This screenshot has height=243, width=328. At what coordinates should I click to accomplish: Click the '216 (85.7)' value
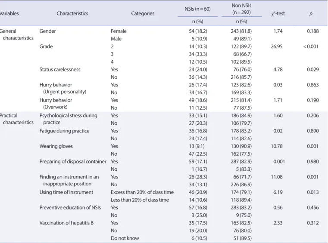[x=241, y=77]
